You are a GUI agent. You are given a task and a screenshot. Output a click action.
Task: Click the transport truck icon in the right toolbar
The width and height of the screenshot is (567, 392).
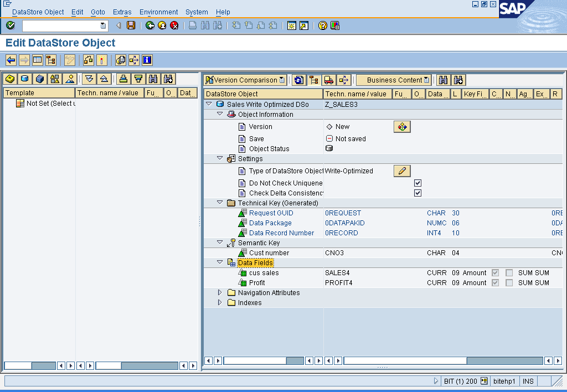pyautogui.click(x=329, y=80)
